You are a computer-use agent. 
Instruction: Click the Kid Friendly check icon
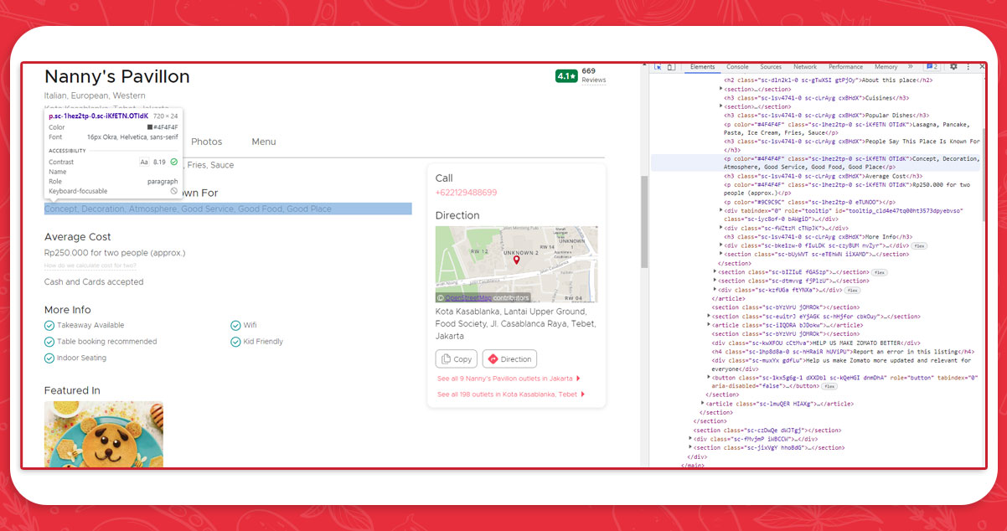tap(236, 342)
